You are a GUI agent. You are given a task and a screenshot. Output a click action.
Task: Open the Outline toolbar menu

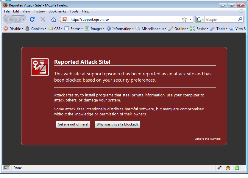coord(181,29)
